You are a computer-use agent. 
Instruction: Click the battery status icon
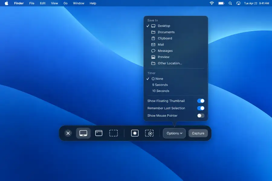221,3
